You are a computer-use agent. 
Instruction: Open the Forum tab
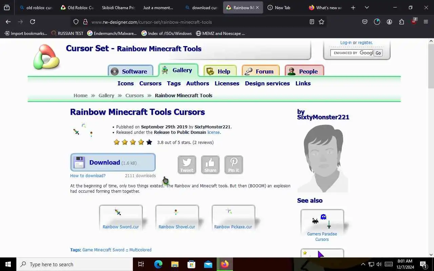pyautogui.click(x=260, y=71)
